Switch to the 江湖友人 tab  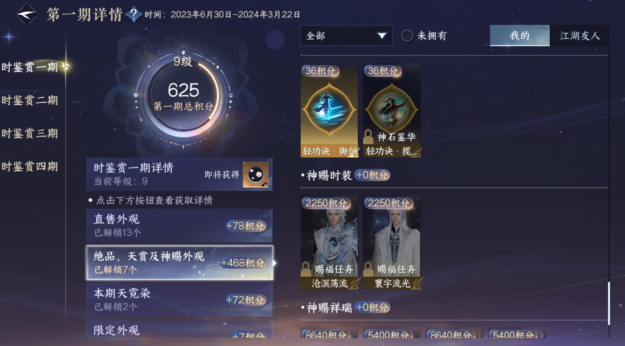coord(580,36)
